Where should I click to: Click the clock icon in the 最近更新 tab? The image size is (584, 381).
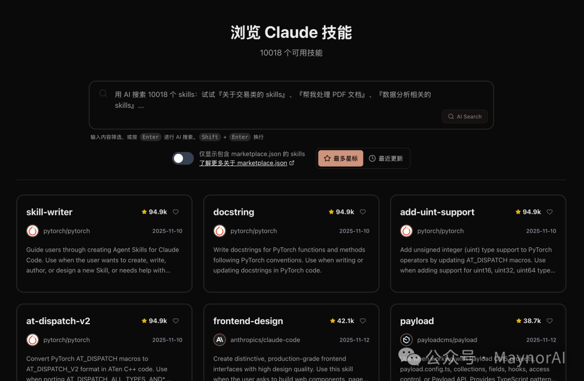372,159
